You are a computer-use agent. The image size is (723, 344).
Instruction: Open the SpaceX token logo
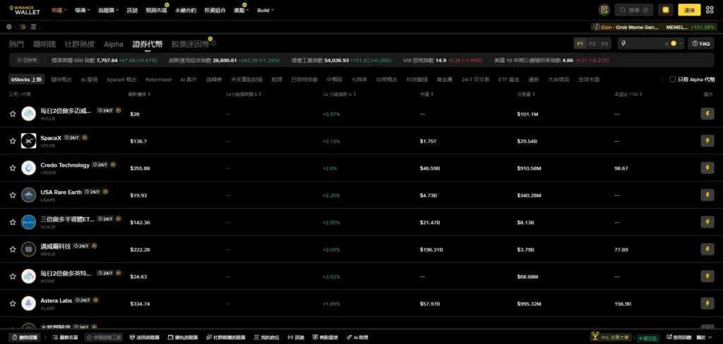point(28,141)
